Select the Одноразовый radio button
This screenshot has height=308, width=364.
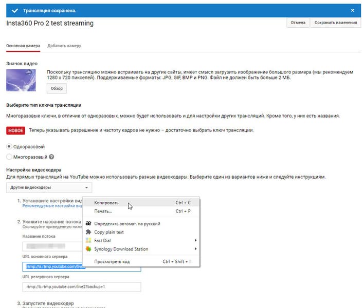pyautogui.click(x=9, y=146)
